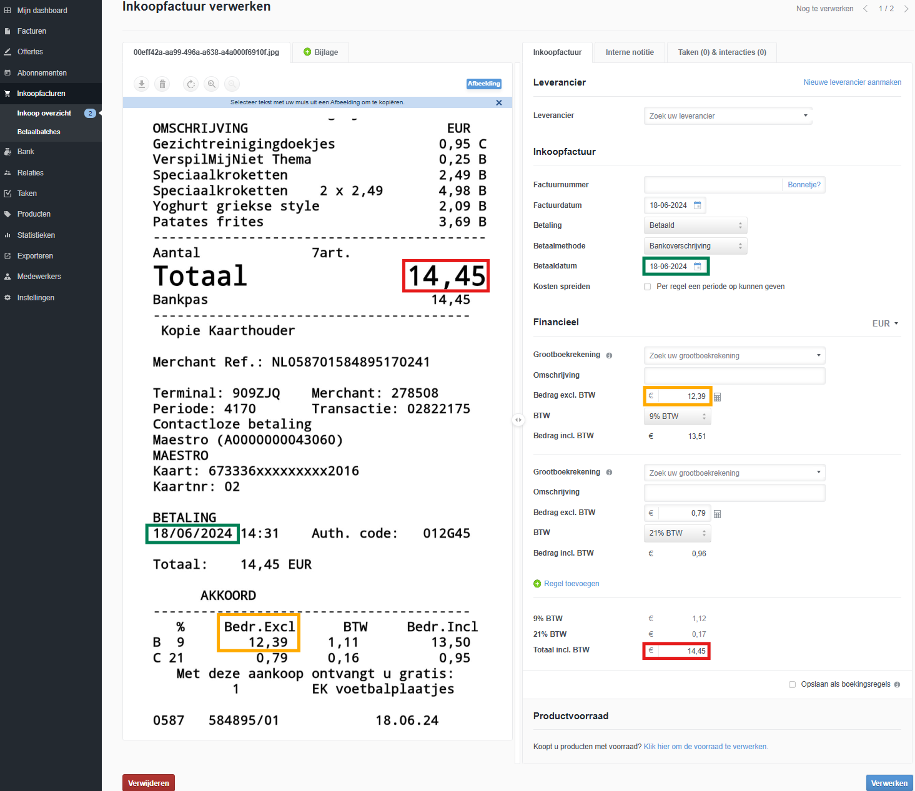Expand the Leverancier search dropdown
The image size is (915, 791).
coord(728,116)
